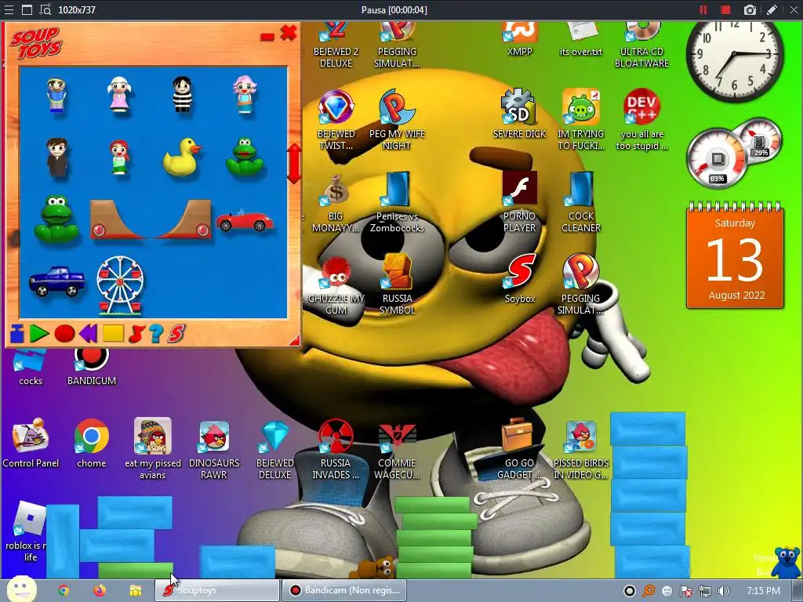
Task: Click the purple rewind arrows in Soup Toys
Action: [x=88, y=334]
